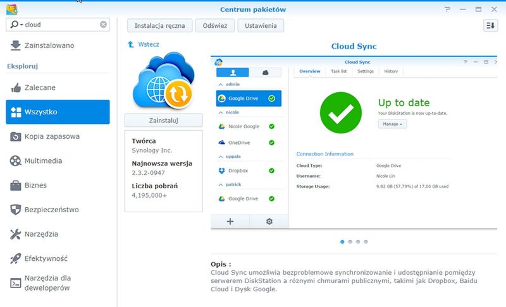
Task: Select the third screenshot pagination dot
Action: (358, 242)
